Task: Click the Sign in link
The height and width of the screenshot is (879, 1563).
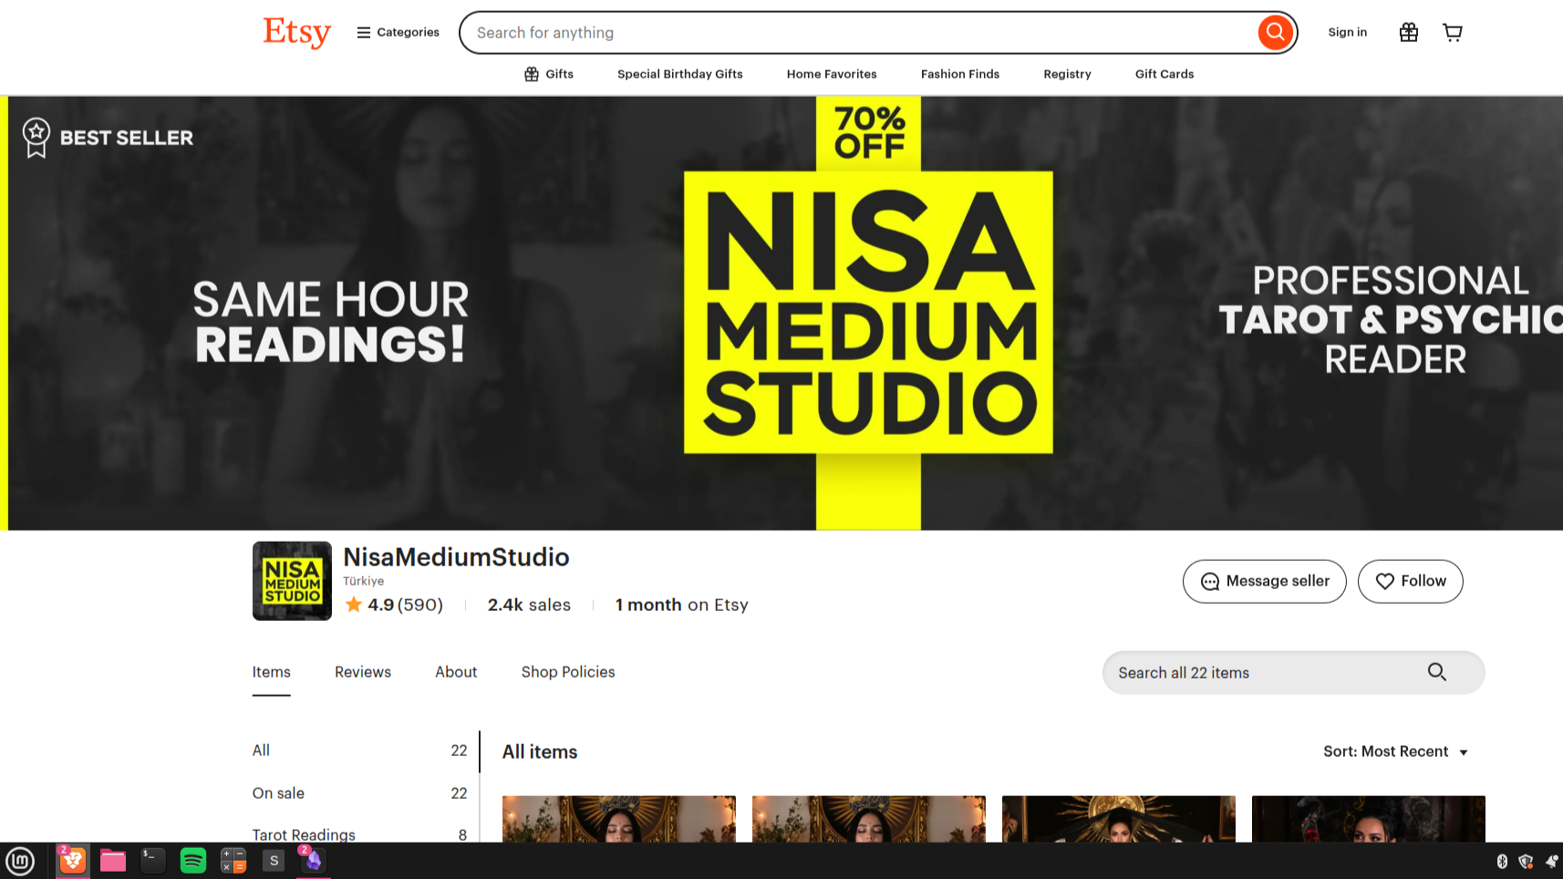Action: pyautogui.click(x=1347, y=32)
